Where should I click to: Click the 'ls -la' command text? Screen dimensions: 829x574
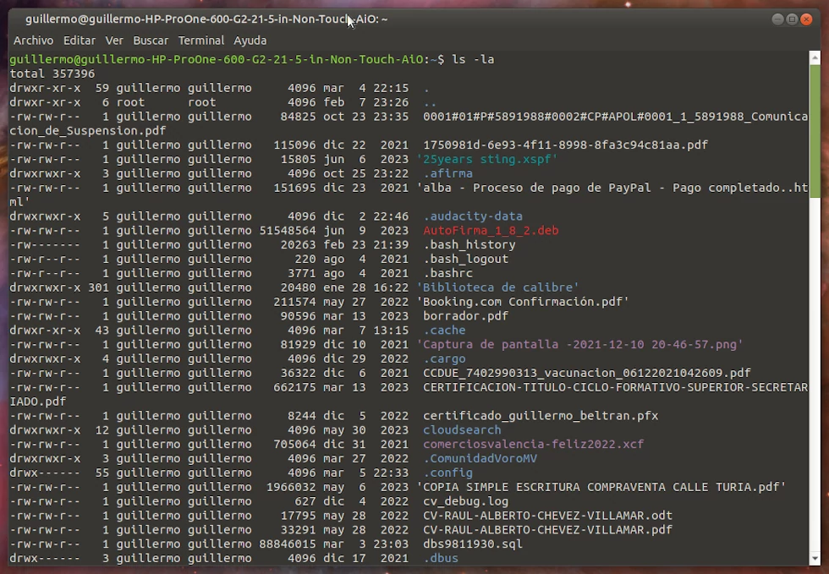[x=473, y=60]
